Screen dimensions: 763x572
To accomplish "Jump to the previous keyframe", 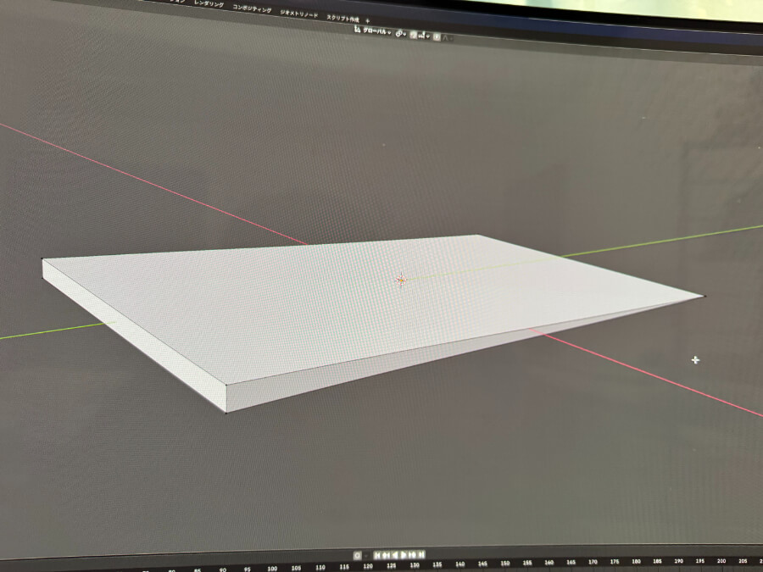I will point(386,555).
